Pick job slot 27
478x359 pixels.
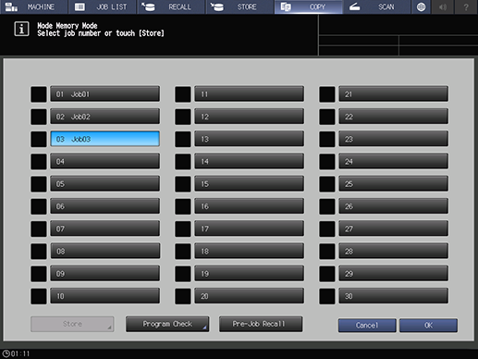(x=394, y=229)
